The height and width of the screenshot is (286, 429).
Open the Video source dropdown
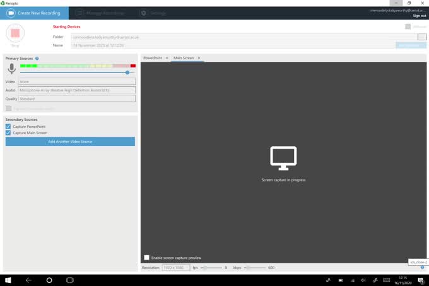(77, 81)
